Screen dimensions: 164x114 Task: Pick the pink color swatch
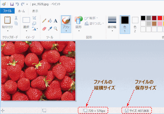[160, 24]
